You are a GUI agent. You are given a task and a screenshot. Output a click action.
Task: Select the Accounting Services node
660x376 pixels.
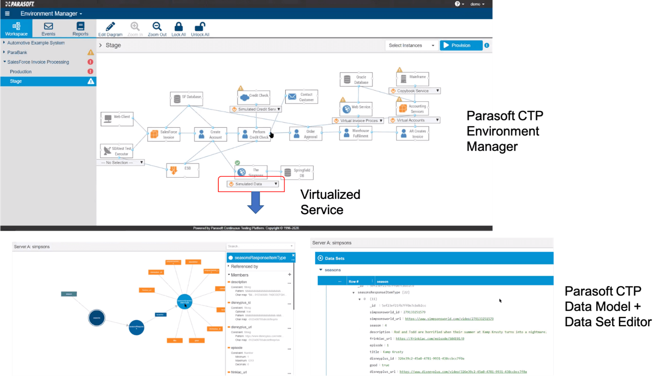[413, 109]
